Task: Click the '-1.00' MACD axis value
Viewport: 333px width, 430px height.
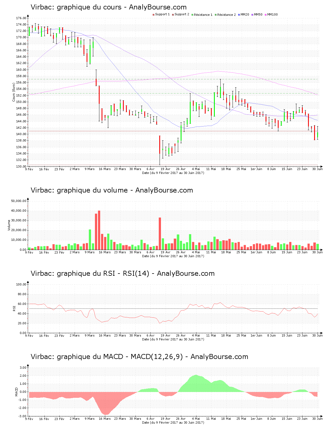Action: [23, 400]
